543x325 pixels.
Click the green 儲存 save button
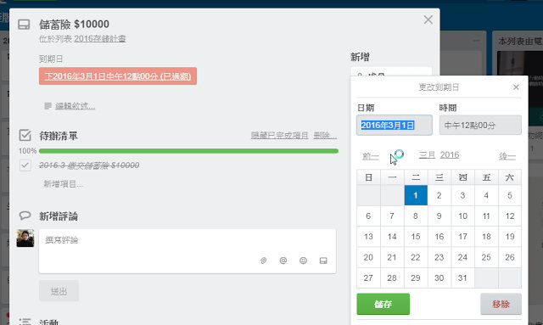pyautogui.click(x=383, y=304)
